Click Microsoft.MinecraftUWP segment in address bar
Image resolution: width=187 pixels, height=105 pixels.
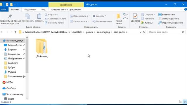point(46,32)
